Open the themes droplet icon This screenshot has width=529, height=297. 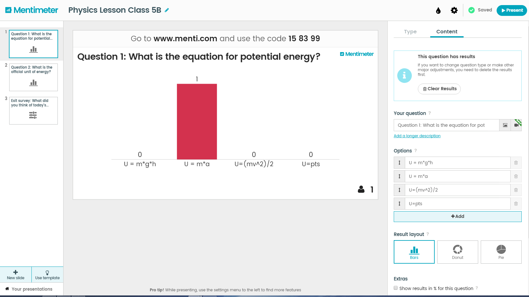click(x=438, y=10)
